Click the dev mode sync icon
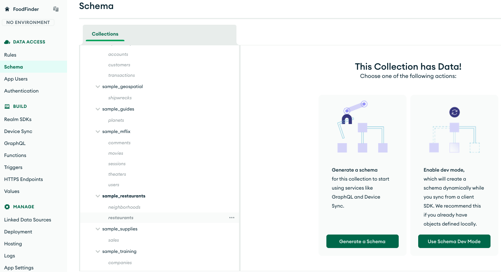This screenshot has width=501, height=272. click(454, 112)
